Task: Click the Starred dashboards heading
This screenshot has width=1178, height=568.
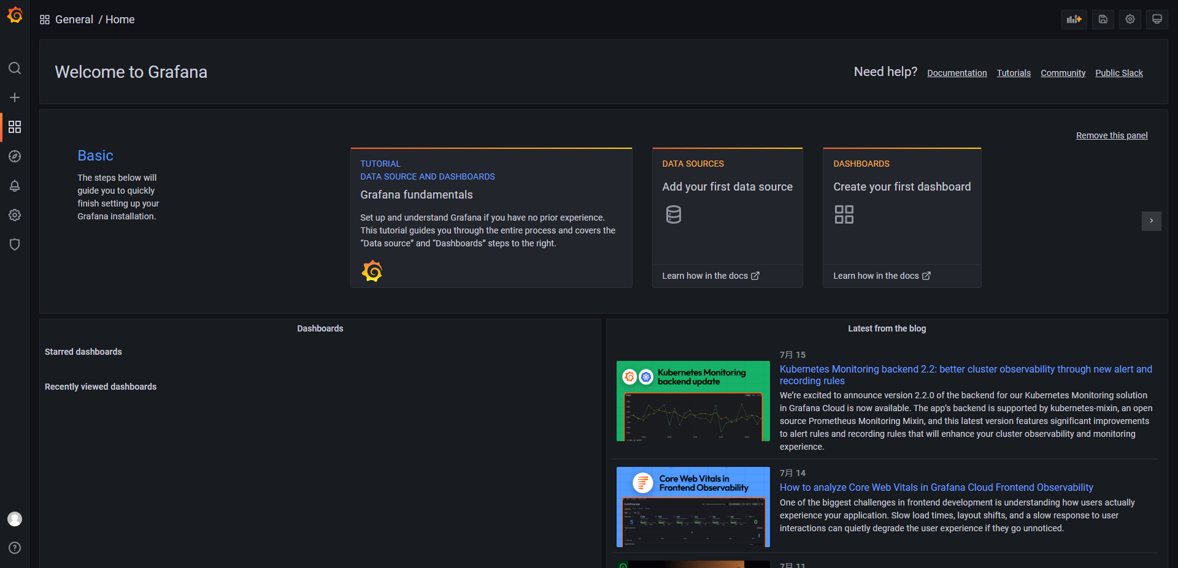Action: point(83,352)
